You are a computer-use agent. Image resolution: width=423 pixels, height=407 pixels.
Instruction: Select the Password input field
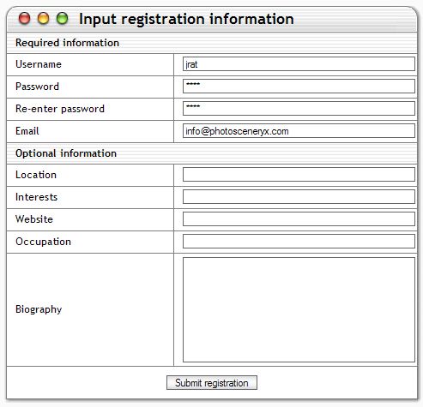tap(299, 87)
